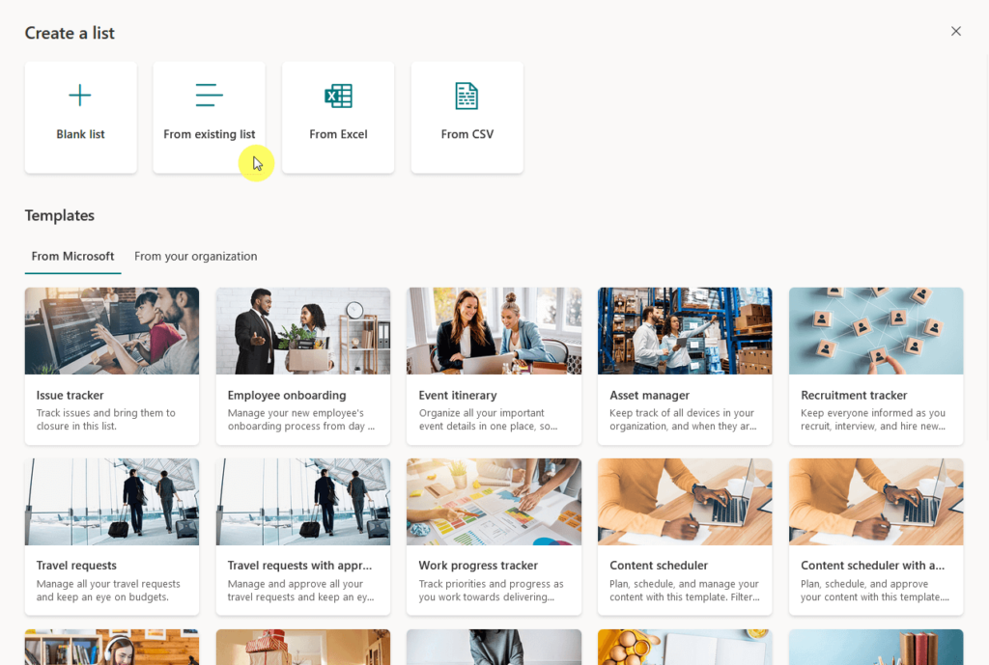Click 'Keep everyone informed as you recruit' description
Viewport: 989px width, 665px height.
click(x=873, y=419)
